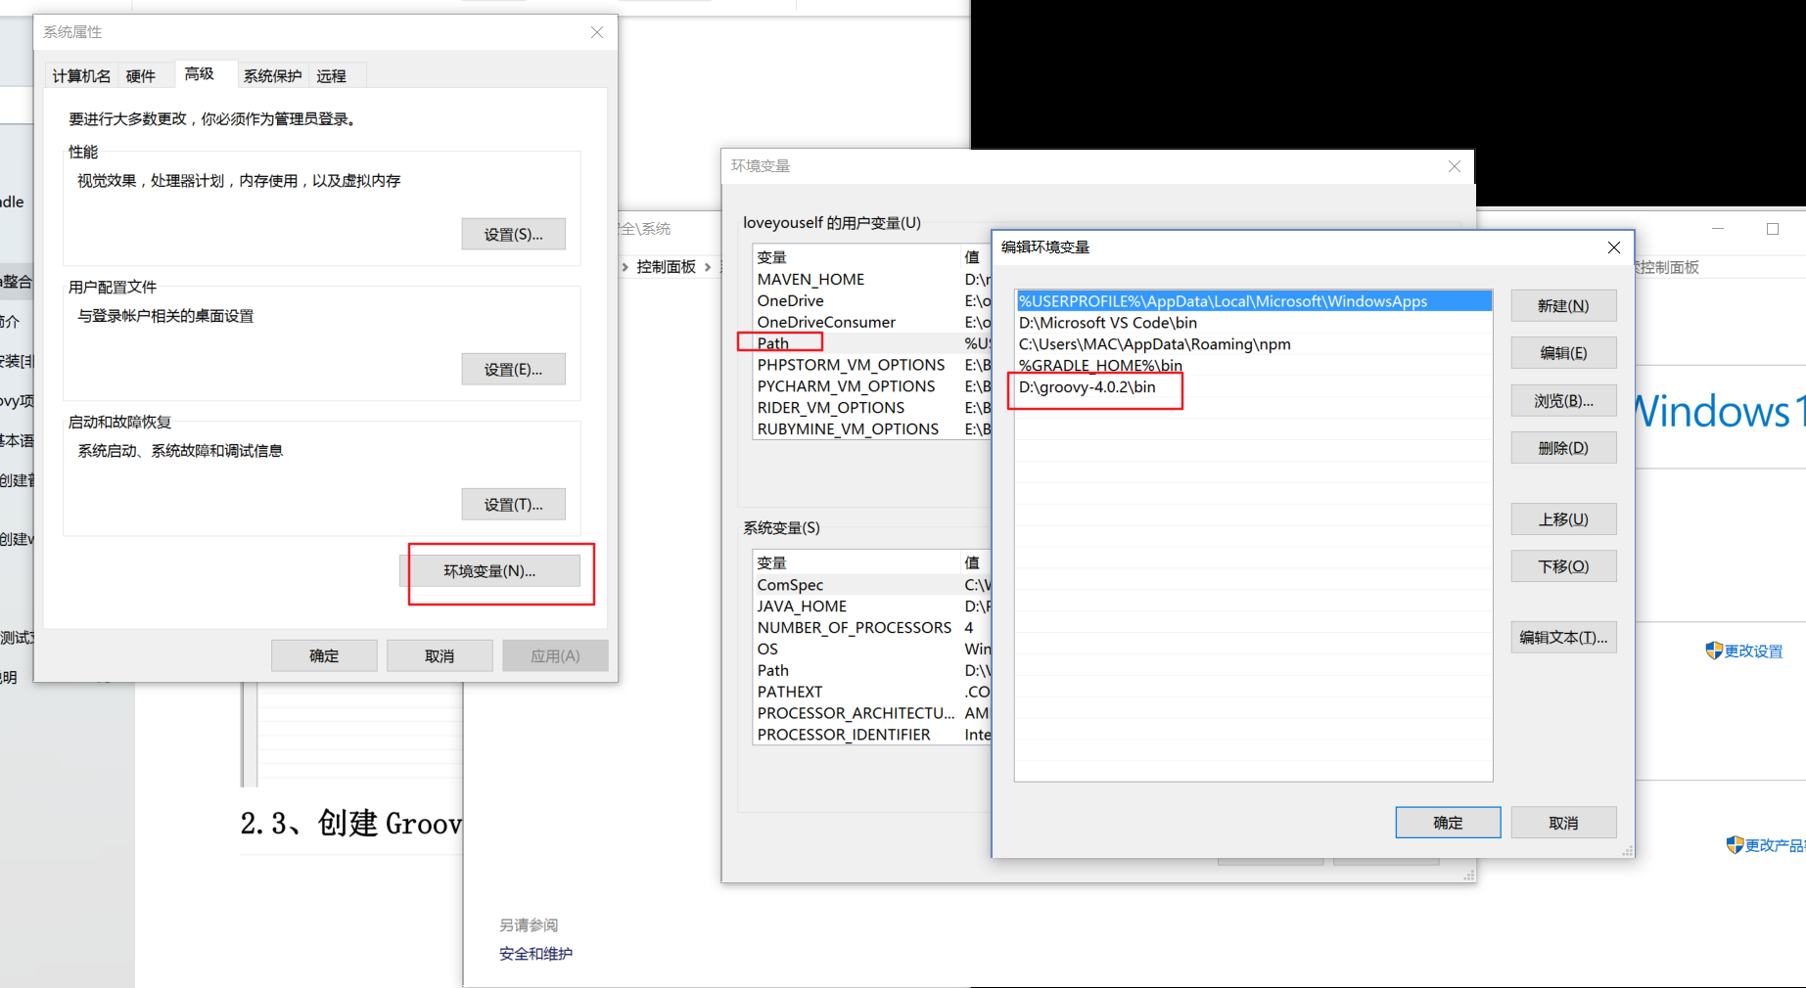Close the 编辑环境变量 dialog
The width and height of the screenshot is (1806, 988).
click(1614, 247)
